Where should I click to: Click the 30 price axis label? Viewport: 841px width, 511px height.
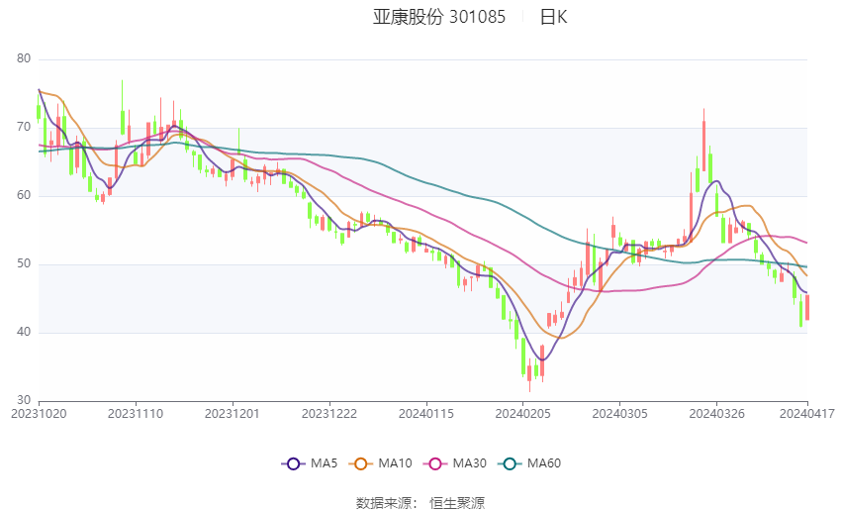coord(25,400)
